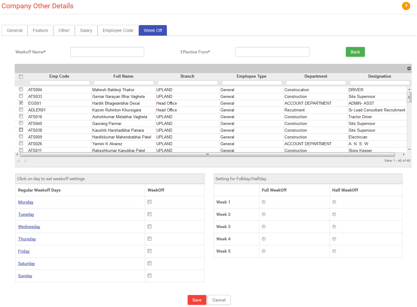
Task: Open the Feature tab
Action: click(40, 30)
